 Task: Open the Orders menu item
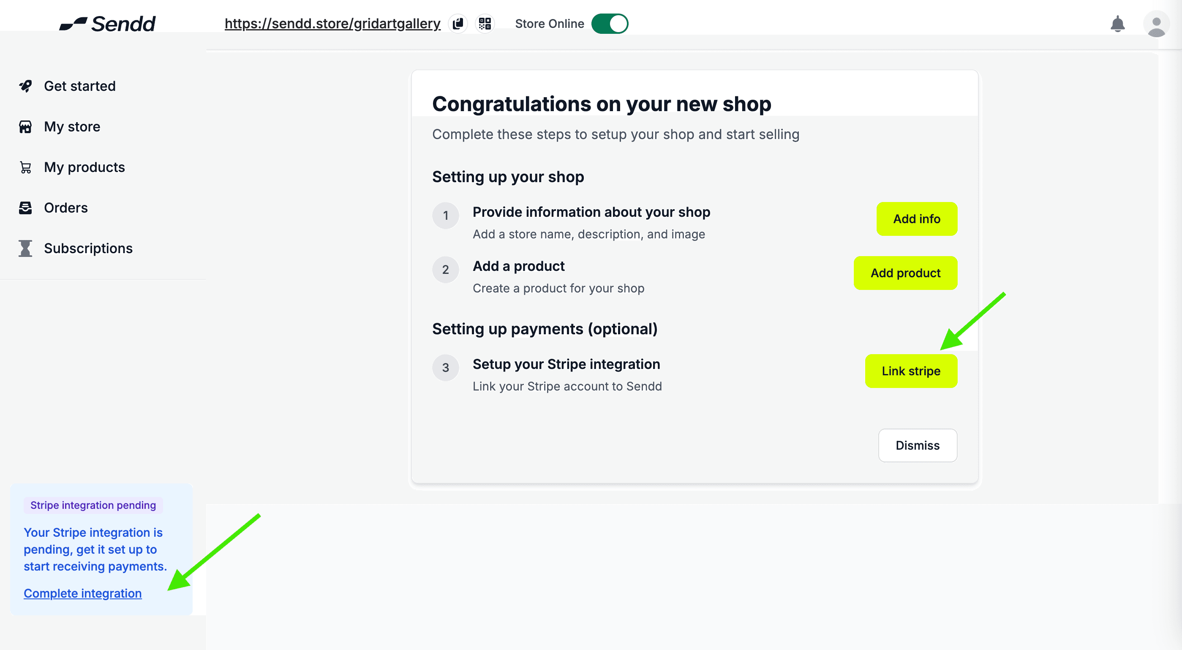[x=65, y=208]
